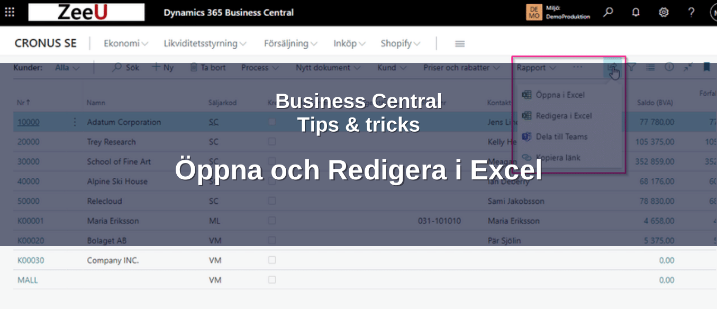Sort by the Nr column header
The width and height of the screenshot is (717, 309).
(23, 103)
